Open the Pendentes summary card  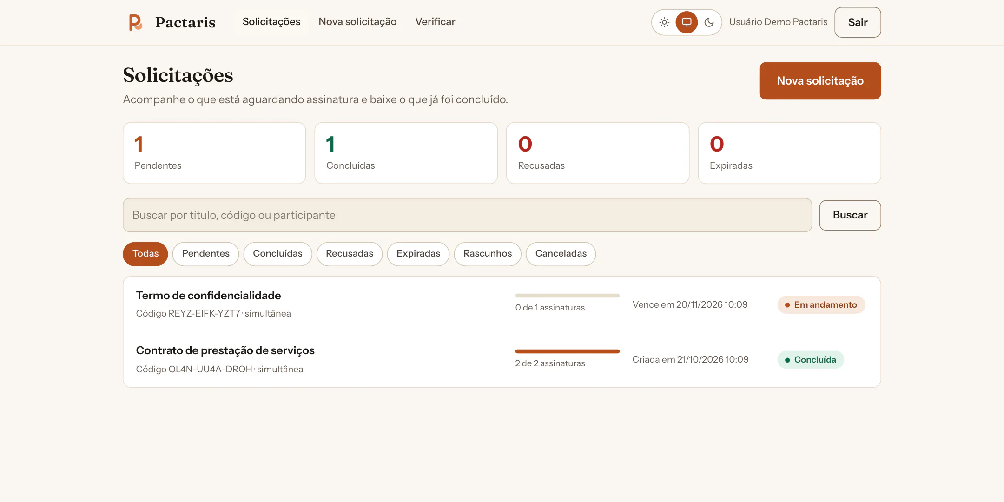[214, 153]
